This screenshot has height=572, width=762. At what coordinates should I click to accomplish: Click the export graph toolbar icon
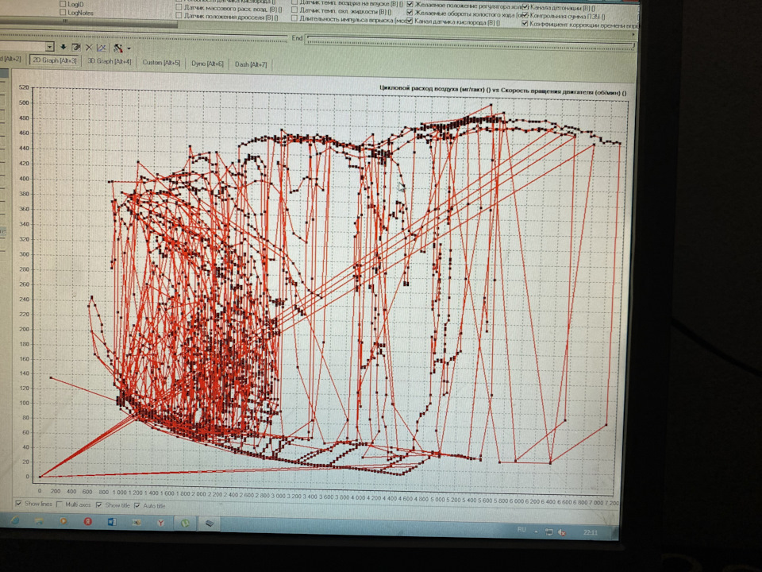76,47
